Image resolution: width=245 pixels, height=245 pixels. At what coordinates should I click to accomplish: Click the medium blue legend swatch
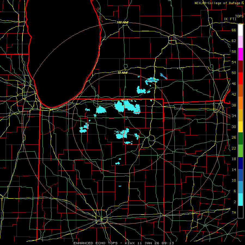(x=240, y=175)
